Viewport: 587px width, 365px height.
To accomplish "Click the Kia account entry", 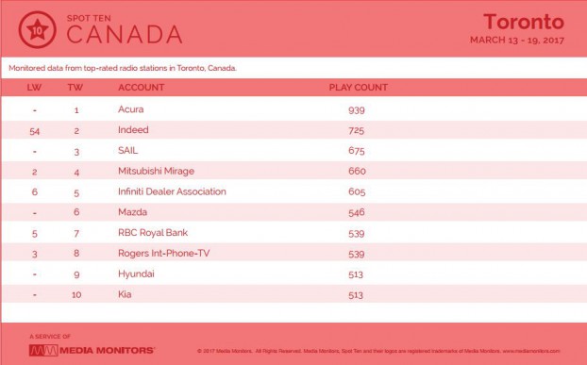I will pyautogui.click(x=125, y=294).
